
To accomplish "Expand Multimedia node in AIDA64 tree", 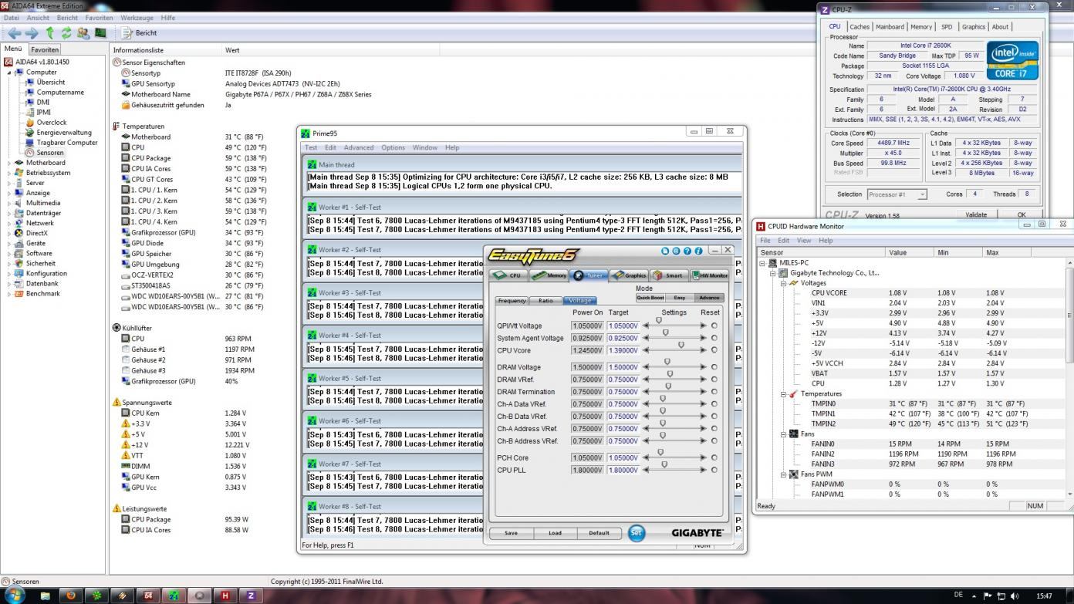I will tap(10, 203).
